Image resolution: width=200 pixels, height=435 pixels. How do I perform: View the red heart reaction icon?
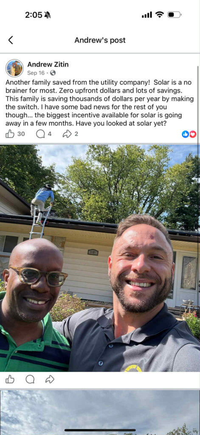point(192,134)
